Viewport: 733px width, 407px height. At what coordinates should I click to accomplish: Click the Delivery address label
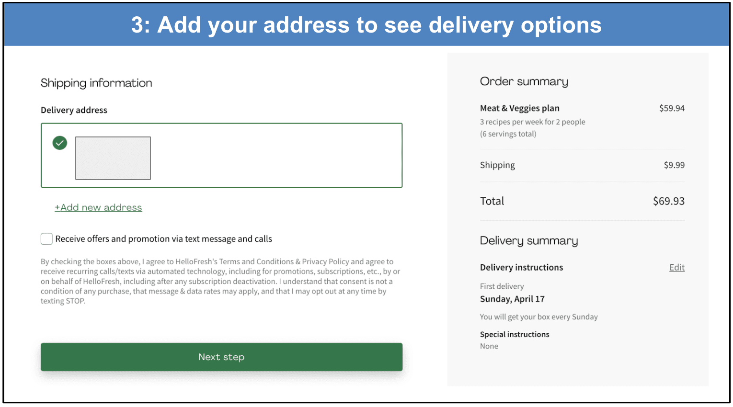coord(74,110)
